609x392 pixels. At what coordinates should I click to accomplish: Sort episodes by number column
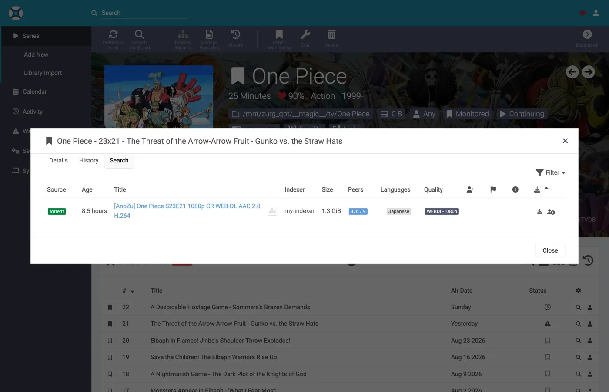(128, 291)
